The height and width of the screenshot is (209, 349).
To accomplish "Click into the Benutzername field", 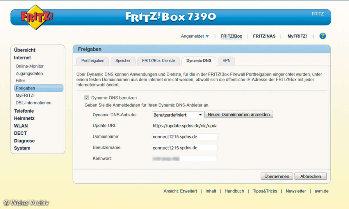I will point(185,147).
